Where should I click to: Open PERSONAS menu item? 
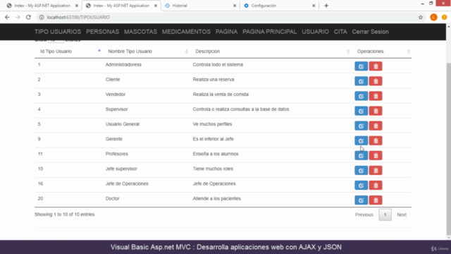click(x=103, y=32)
